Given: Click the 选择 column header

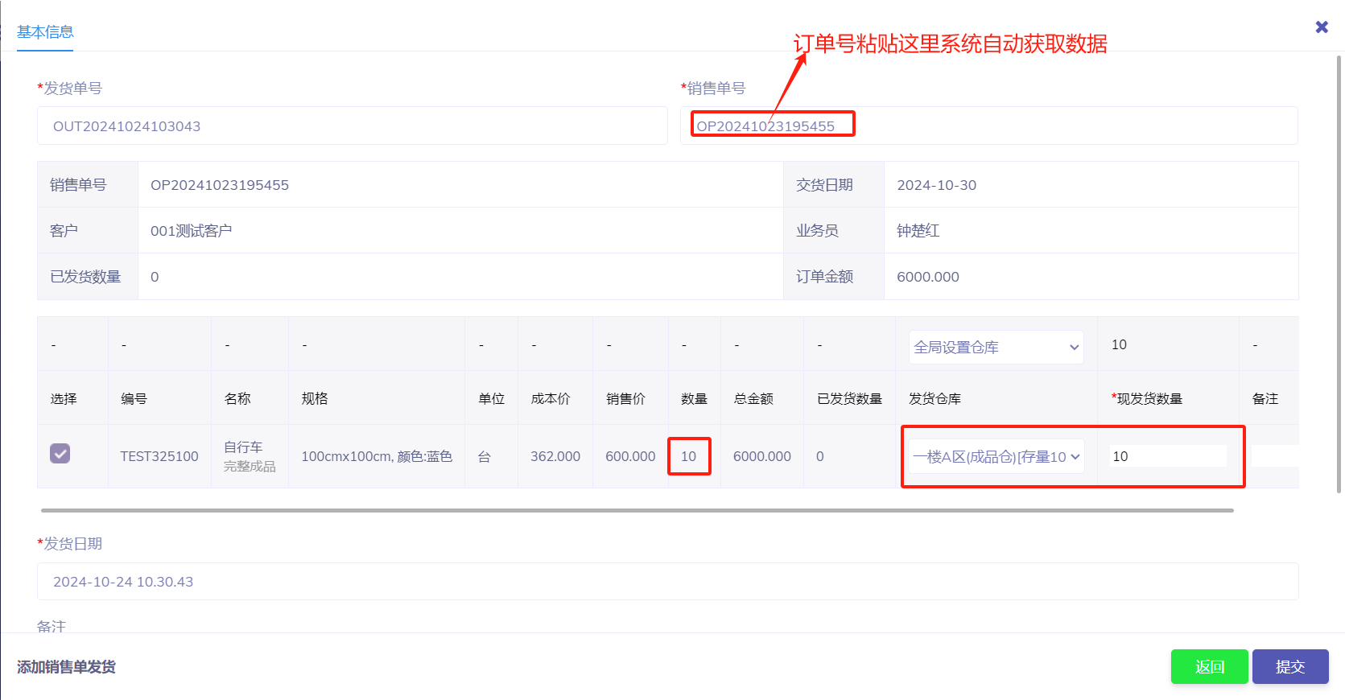Looking at the screenshot, I should click(x=64, y=398).
